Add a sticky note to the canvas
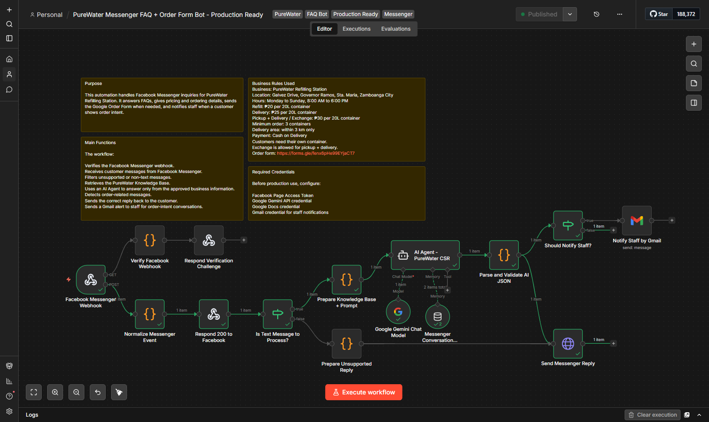 point(694,83)
